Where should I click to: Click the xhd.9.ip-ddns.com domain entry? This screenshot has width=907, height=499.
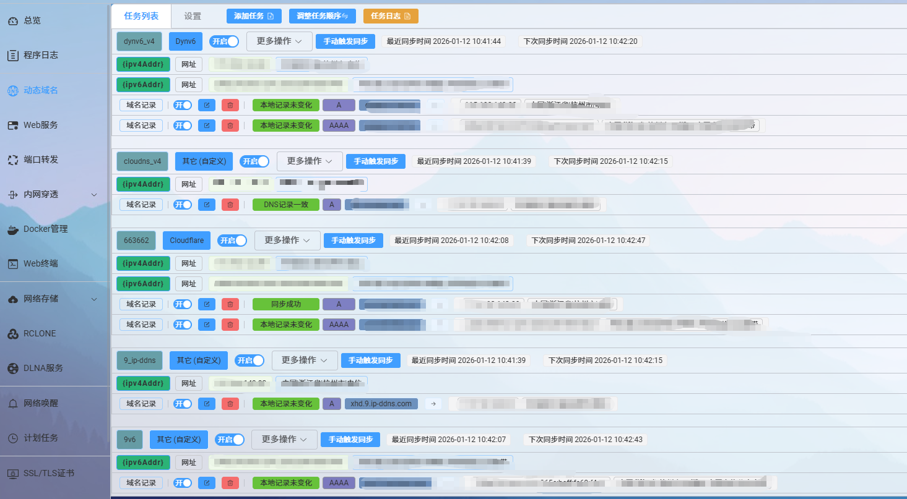point(381,403)
